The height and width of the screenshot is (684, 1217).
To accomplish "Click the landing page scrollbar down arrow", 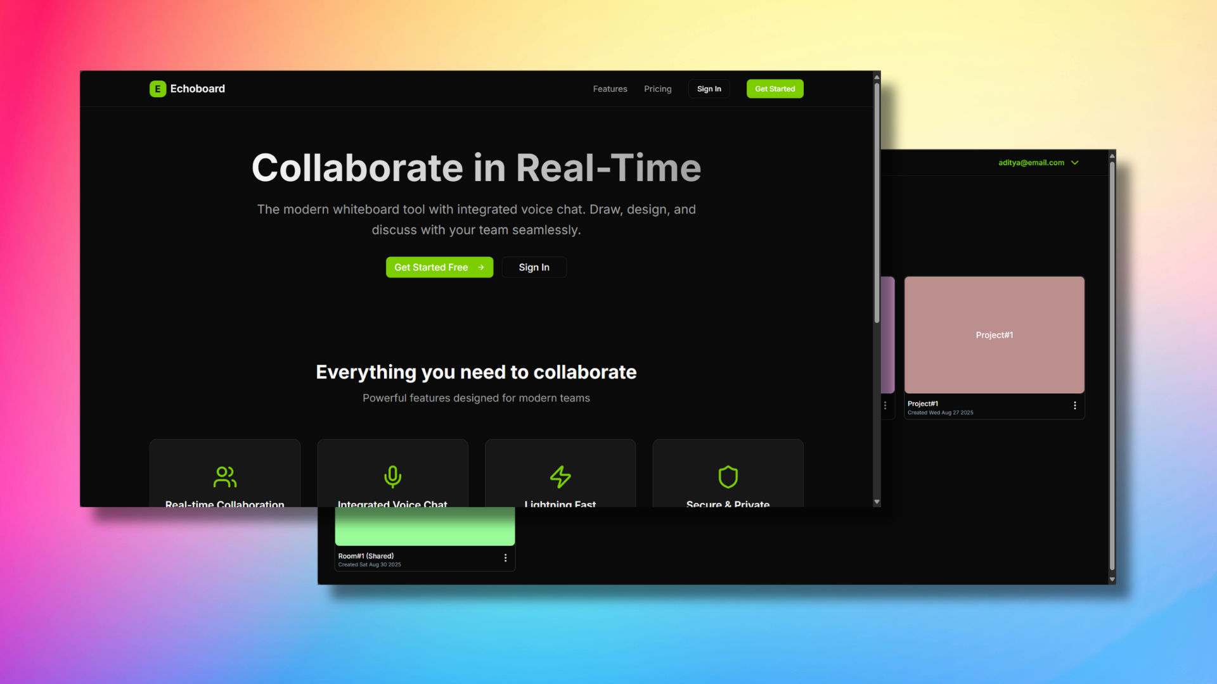I will click(x=877, y=502).
